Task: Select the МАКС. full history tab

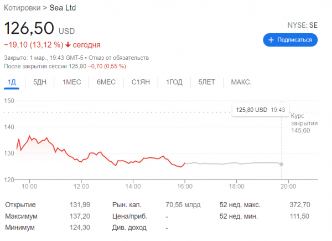Action: (241, 82)
